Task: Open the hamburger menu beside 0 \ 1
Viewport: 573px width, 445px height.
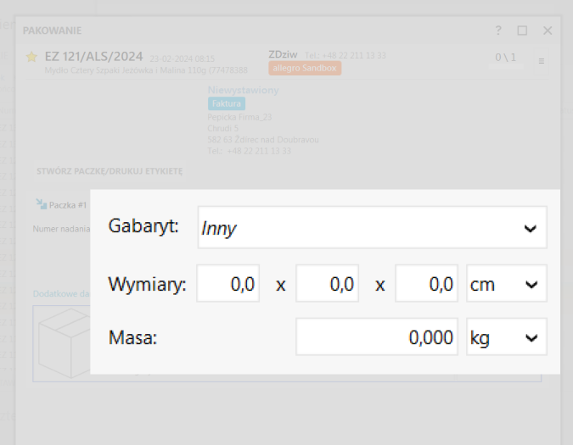Action: coord(542,61)
